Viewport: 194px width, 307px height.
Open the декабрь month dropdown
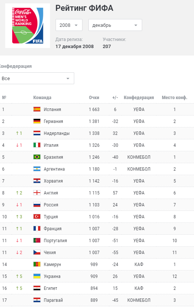115,25
